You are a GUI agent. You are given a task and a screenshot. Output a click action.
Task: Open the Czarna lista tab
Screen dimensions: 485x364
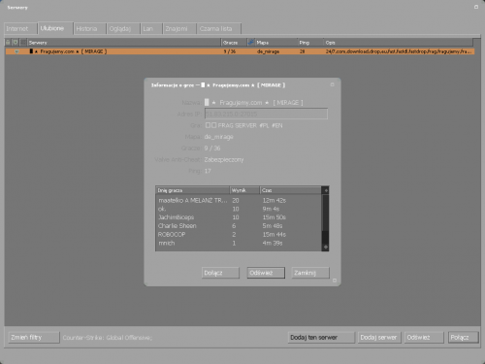tap(219, 28)
